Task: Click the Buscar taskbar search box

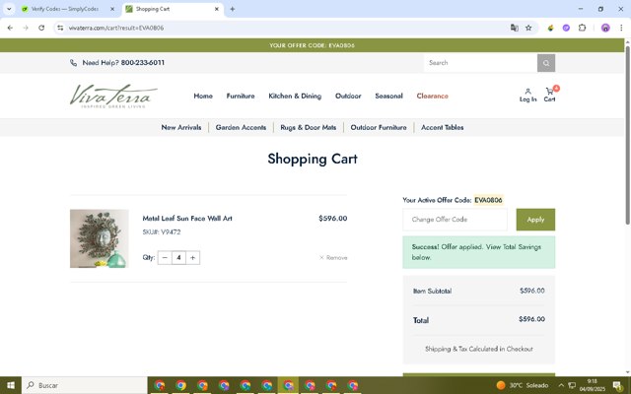Action: (85, 385)
